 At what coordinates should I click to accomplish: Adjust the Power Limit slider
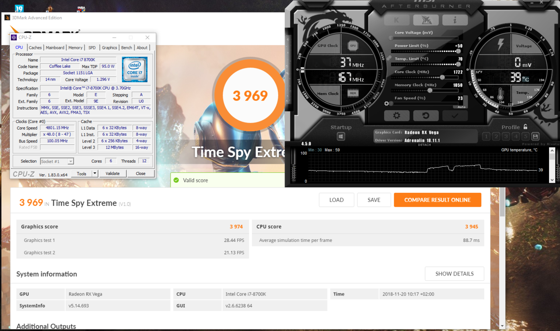coord(425,51)
